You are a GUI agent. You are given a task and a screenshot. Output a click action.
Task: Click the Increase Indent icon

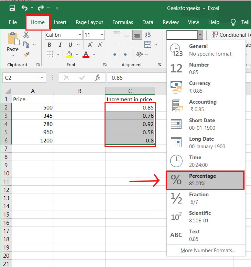click(x=127, y=54)
